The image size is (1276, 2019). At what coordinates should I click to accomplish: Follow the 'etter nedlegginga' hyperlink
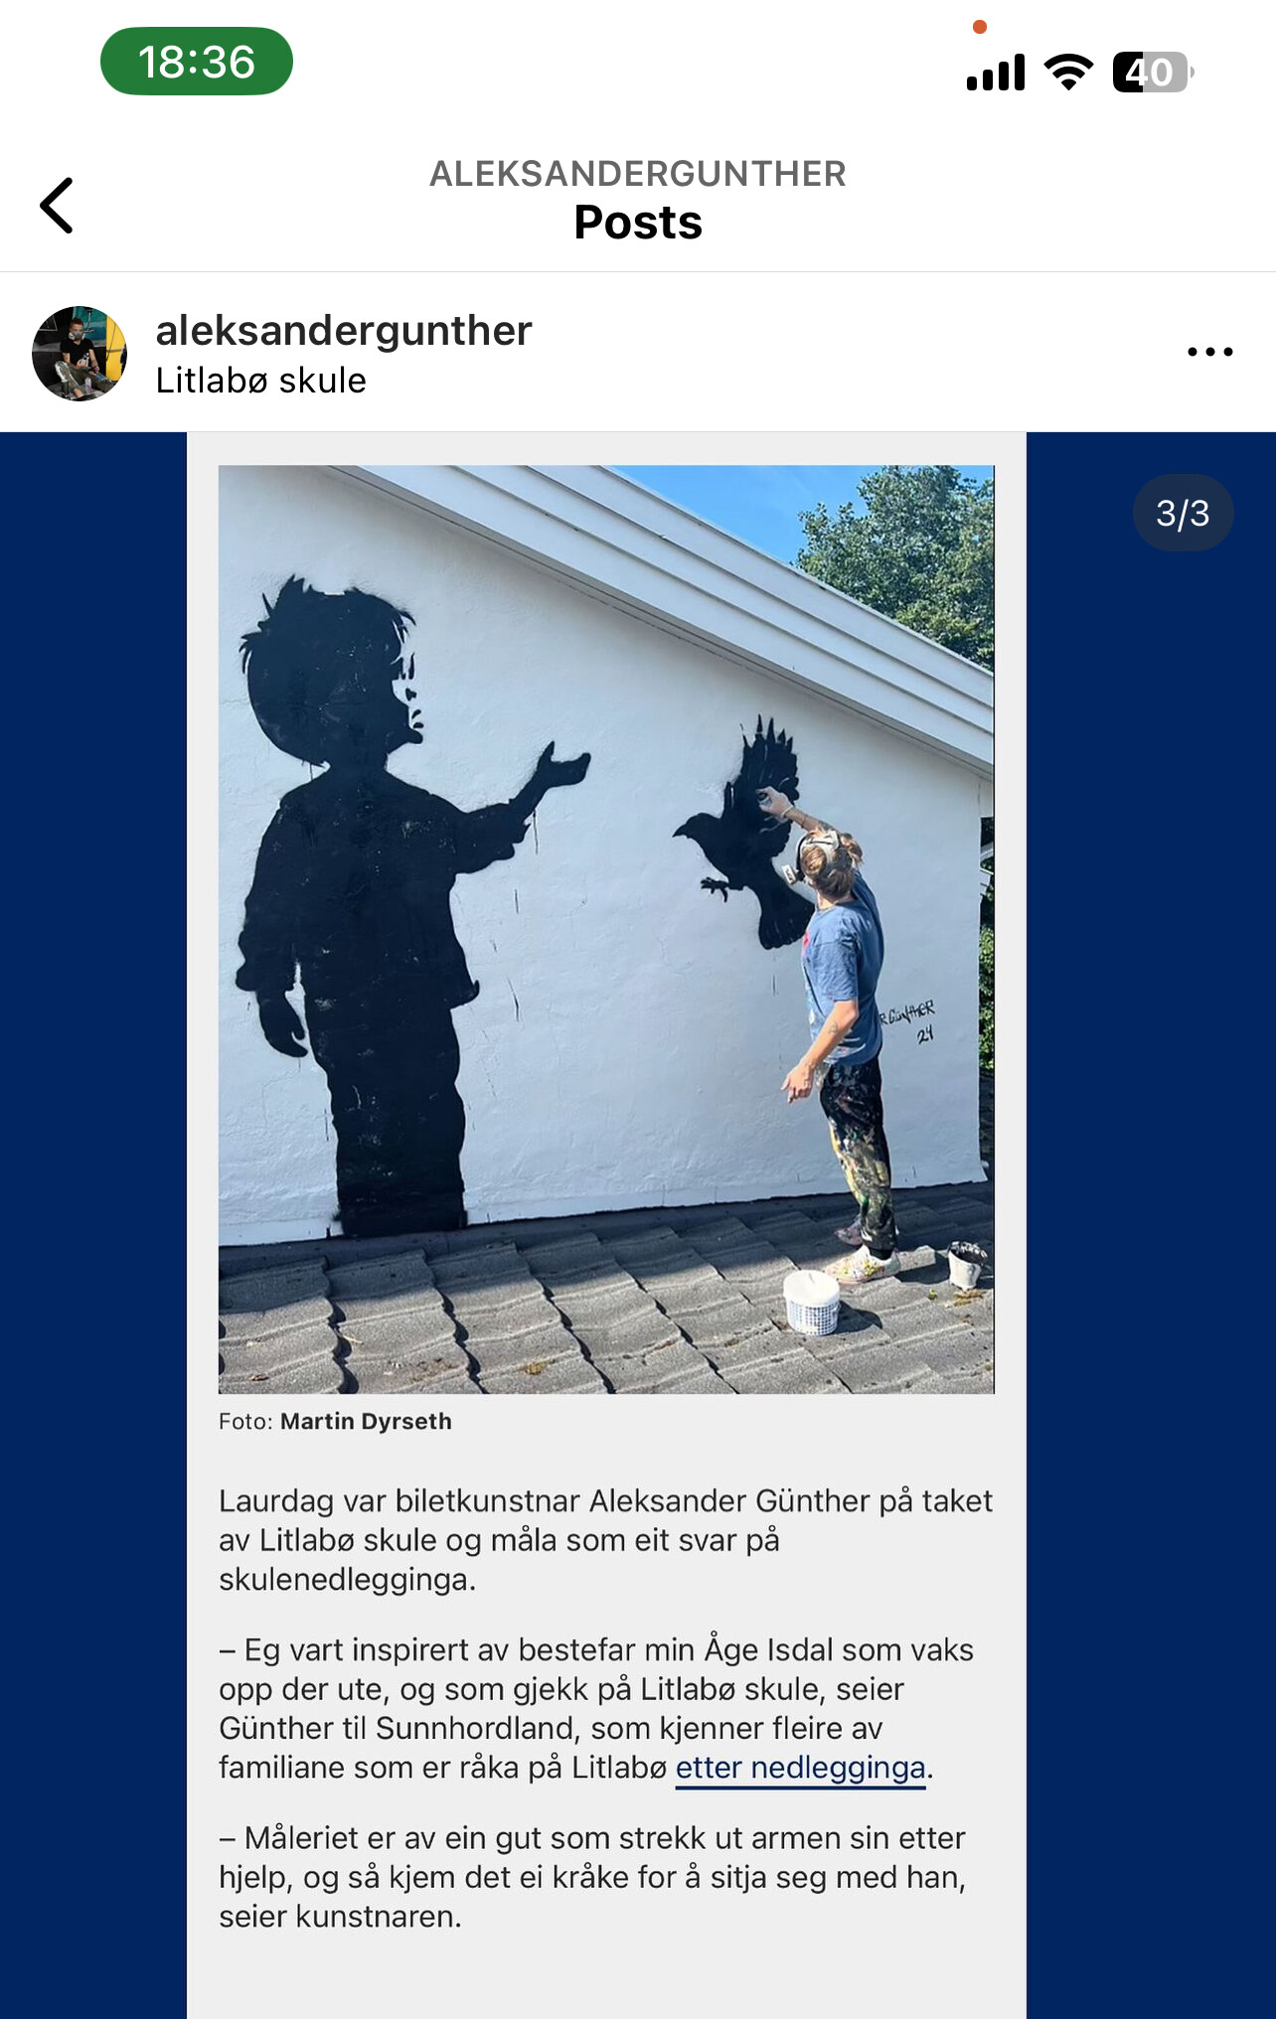click(800, 1769)
